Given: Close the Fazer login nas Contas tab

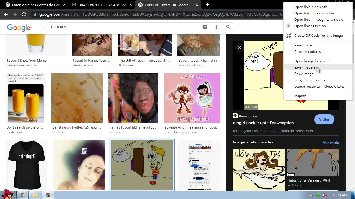Looking at the screenshot, I should pyautogui.click(x=64, y=5).
